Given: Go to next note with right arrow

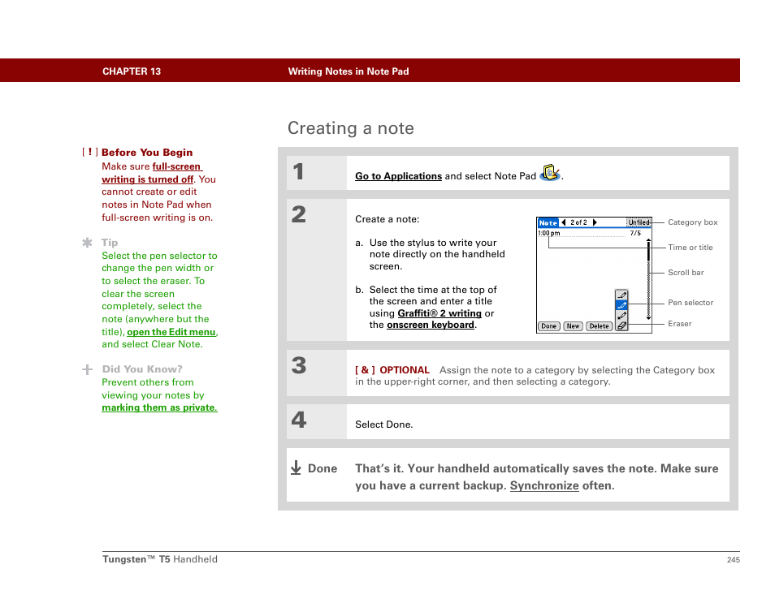Looking at the screenshot, I should point(595,222).
